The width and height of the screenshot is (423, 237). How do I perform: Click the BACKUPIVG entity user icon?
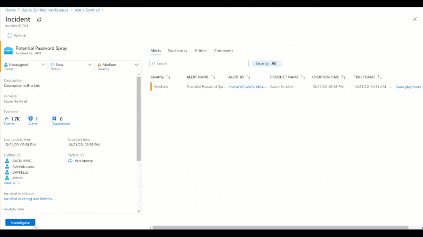[x=7, y=161]
